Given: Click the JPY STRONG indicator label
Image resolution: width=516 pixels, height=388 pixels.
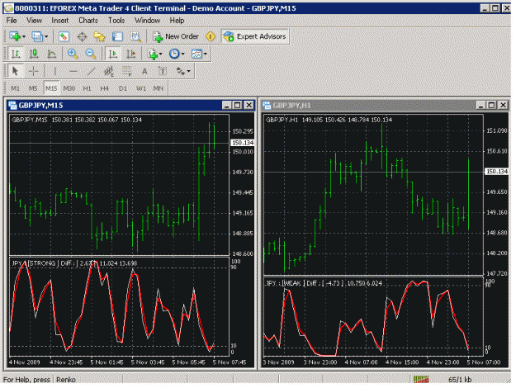Looking at the screenshot, I should (74, 263).
